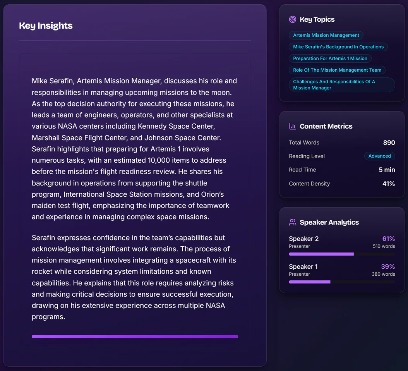Click the Speaker 2 name

[303, 239]
